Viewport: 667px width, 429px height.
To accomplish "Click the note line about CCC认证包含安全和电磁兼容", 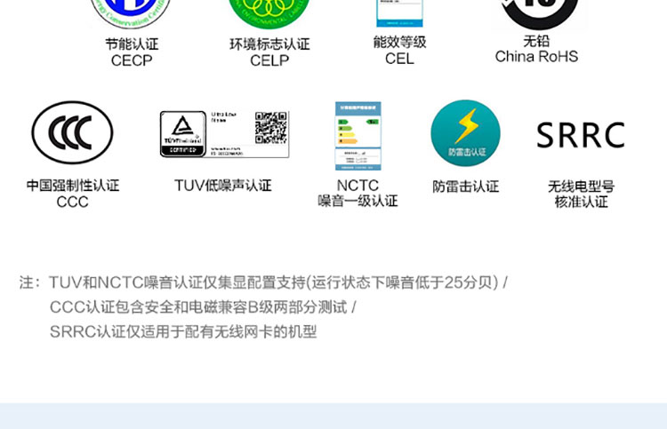I will click(x=203, y=307).
